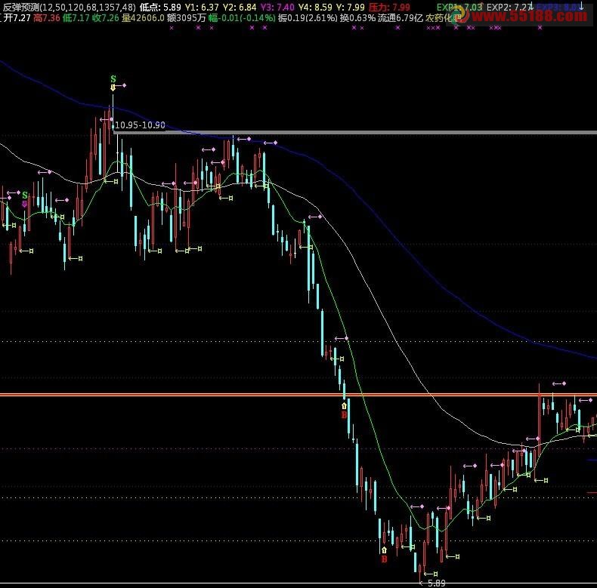Image resolution: width=597 pixels, height=588 pixels.
Task: Click the red B buy marker near chart bottom
Action: coord(384,559)
